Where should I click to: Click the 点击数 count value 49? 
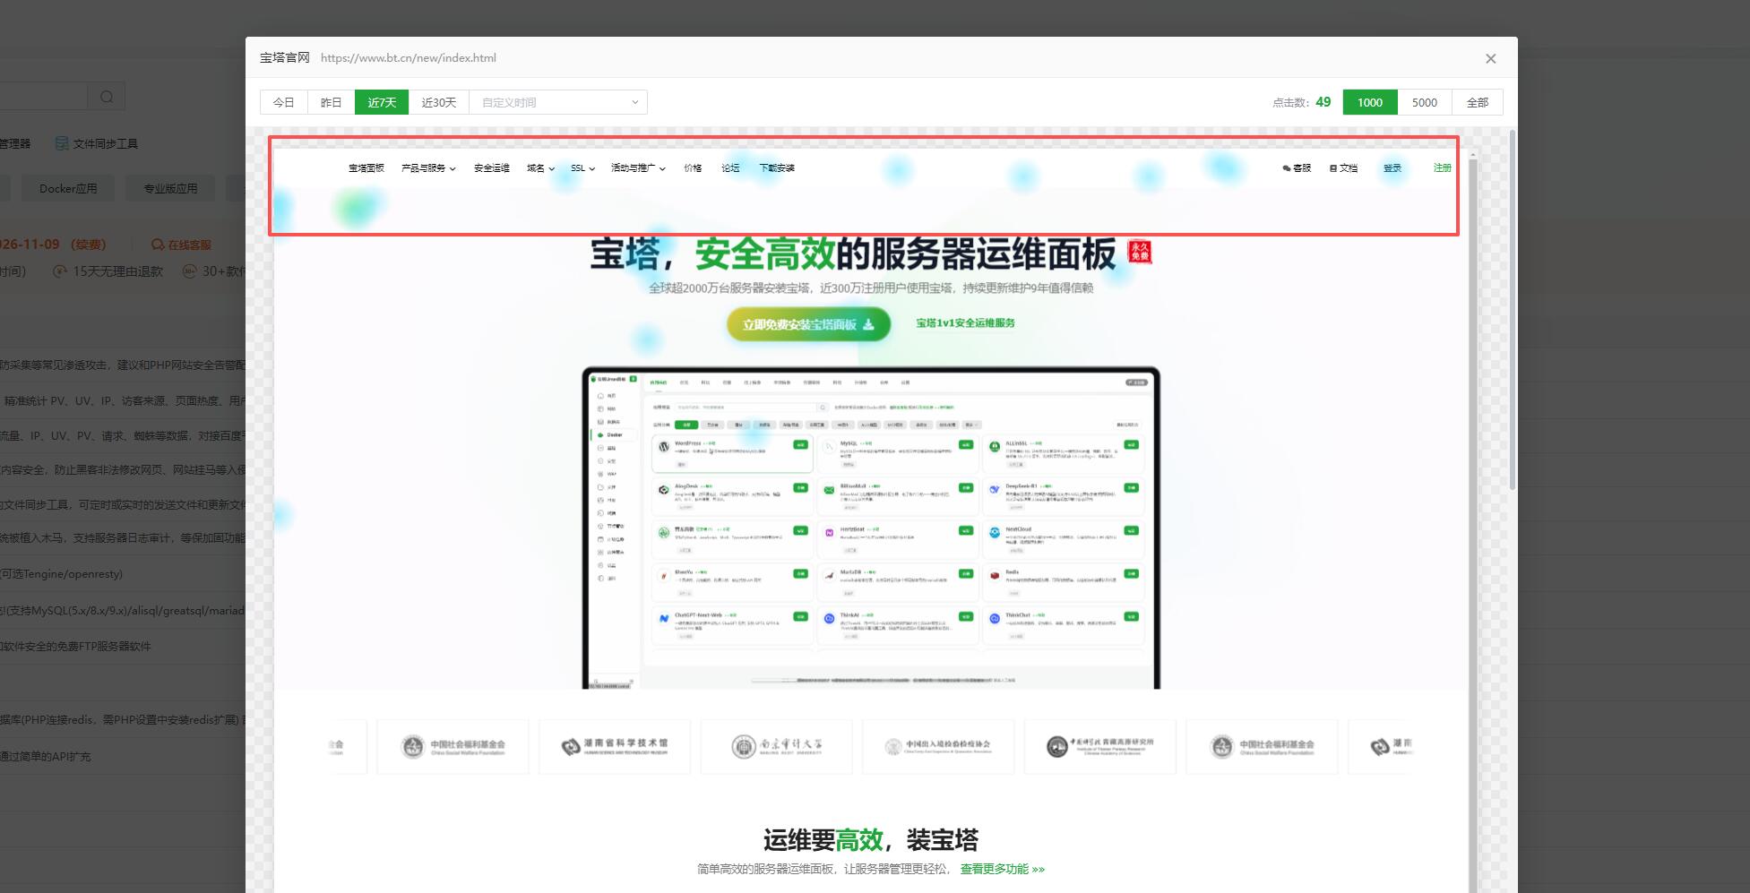pyautogui.click(x=1323, y=102)
